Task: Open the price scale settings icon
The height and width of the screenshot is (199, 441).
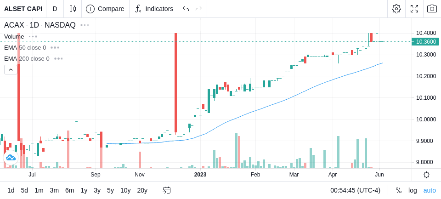Action: click(426, 175)
